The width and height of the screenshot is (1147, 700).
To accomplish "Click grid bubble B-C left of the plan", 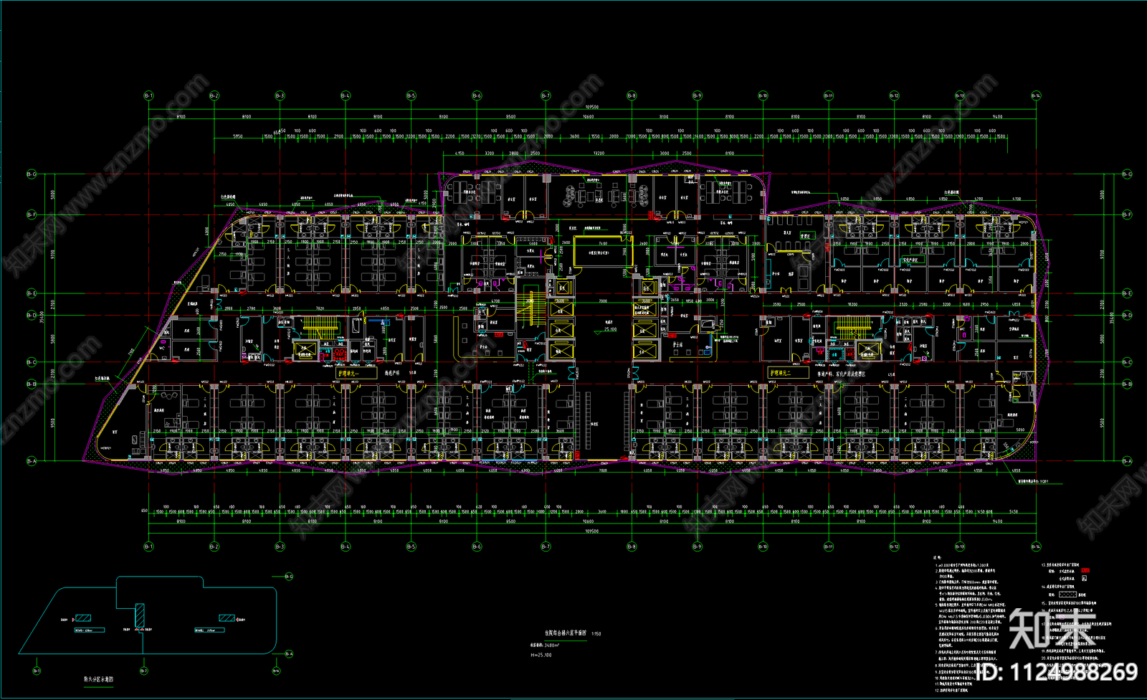I will point(32,362).
